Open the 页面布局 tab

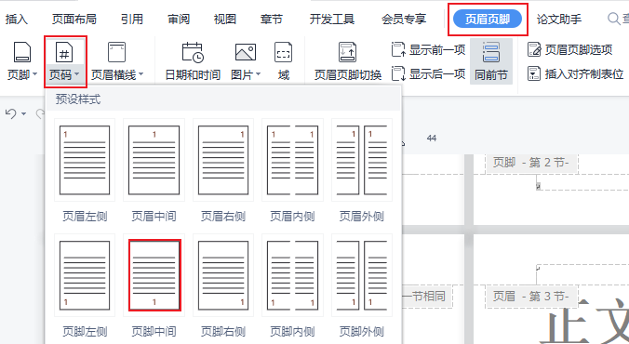(74, 19)
